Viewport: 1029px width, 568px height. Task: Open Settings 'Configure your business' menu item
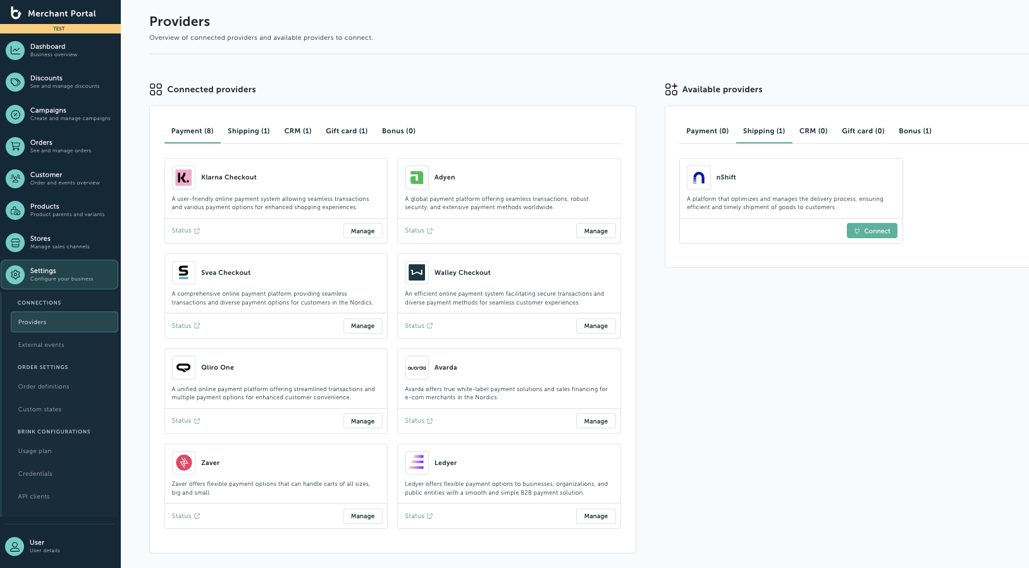[x=59, y=275]
